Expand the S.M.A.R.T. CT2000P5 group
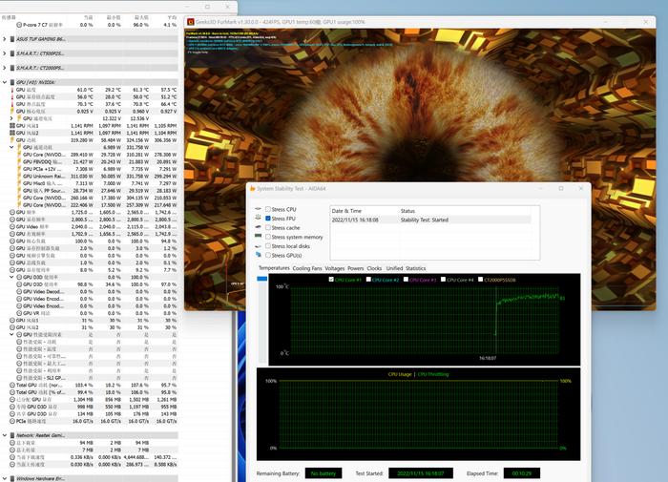This screenshot has width=668, height=482. coord(5,68)
